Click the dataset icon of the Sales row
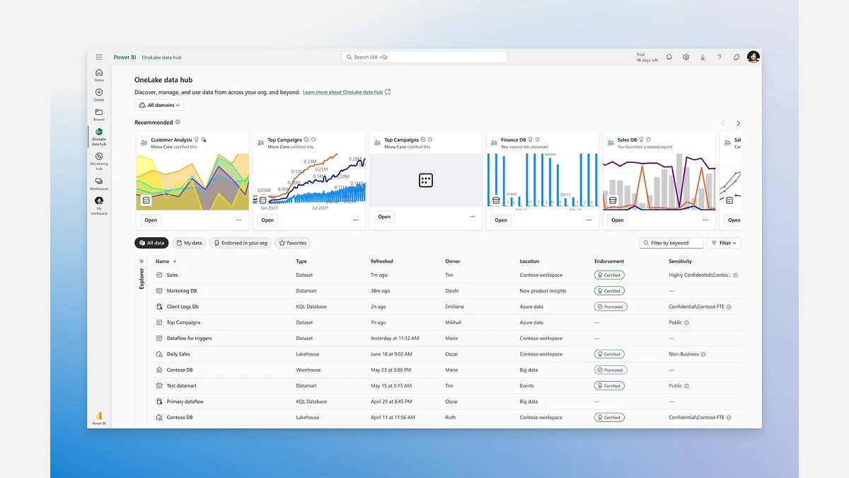 coord(159,275)
